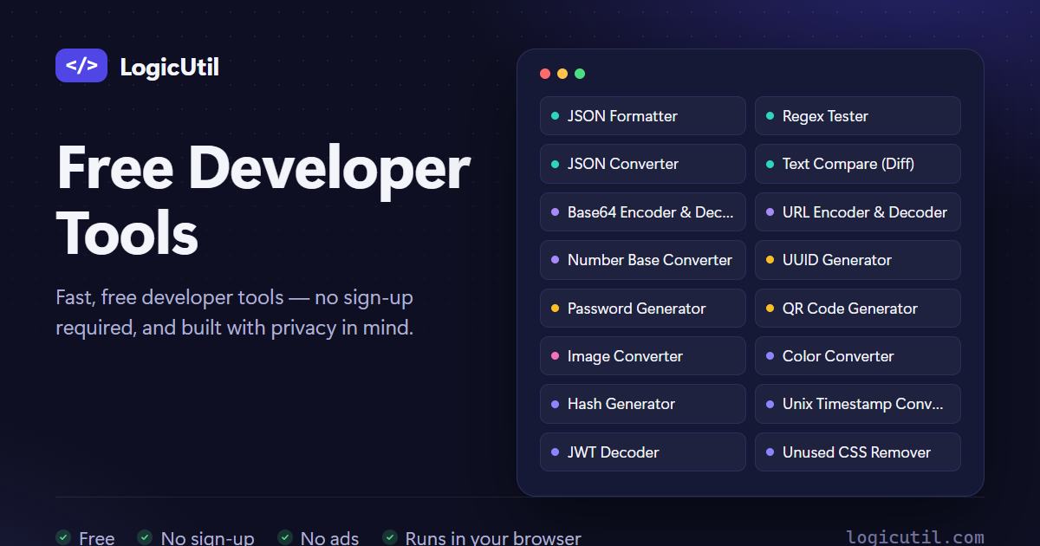Image resolution: width=1040 pixels, height=546 pixels.
Task: Open the Image Converter tool
Action: click(x=643, y=356)
